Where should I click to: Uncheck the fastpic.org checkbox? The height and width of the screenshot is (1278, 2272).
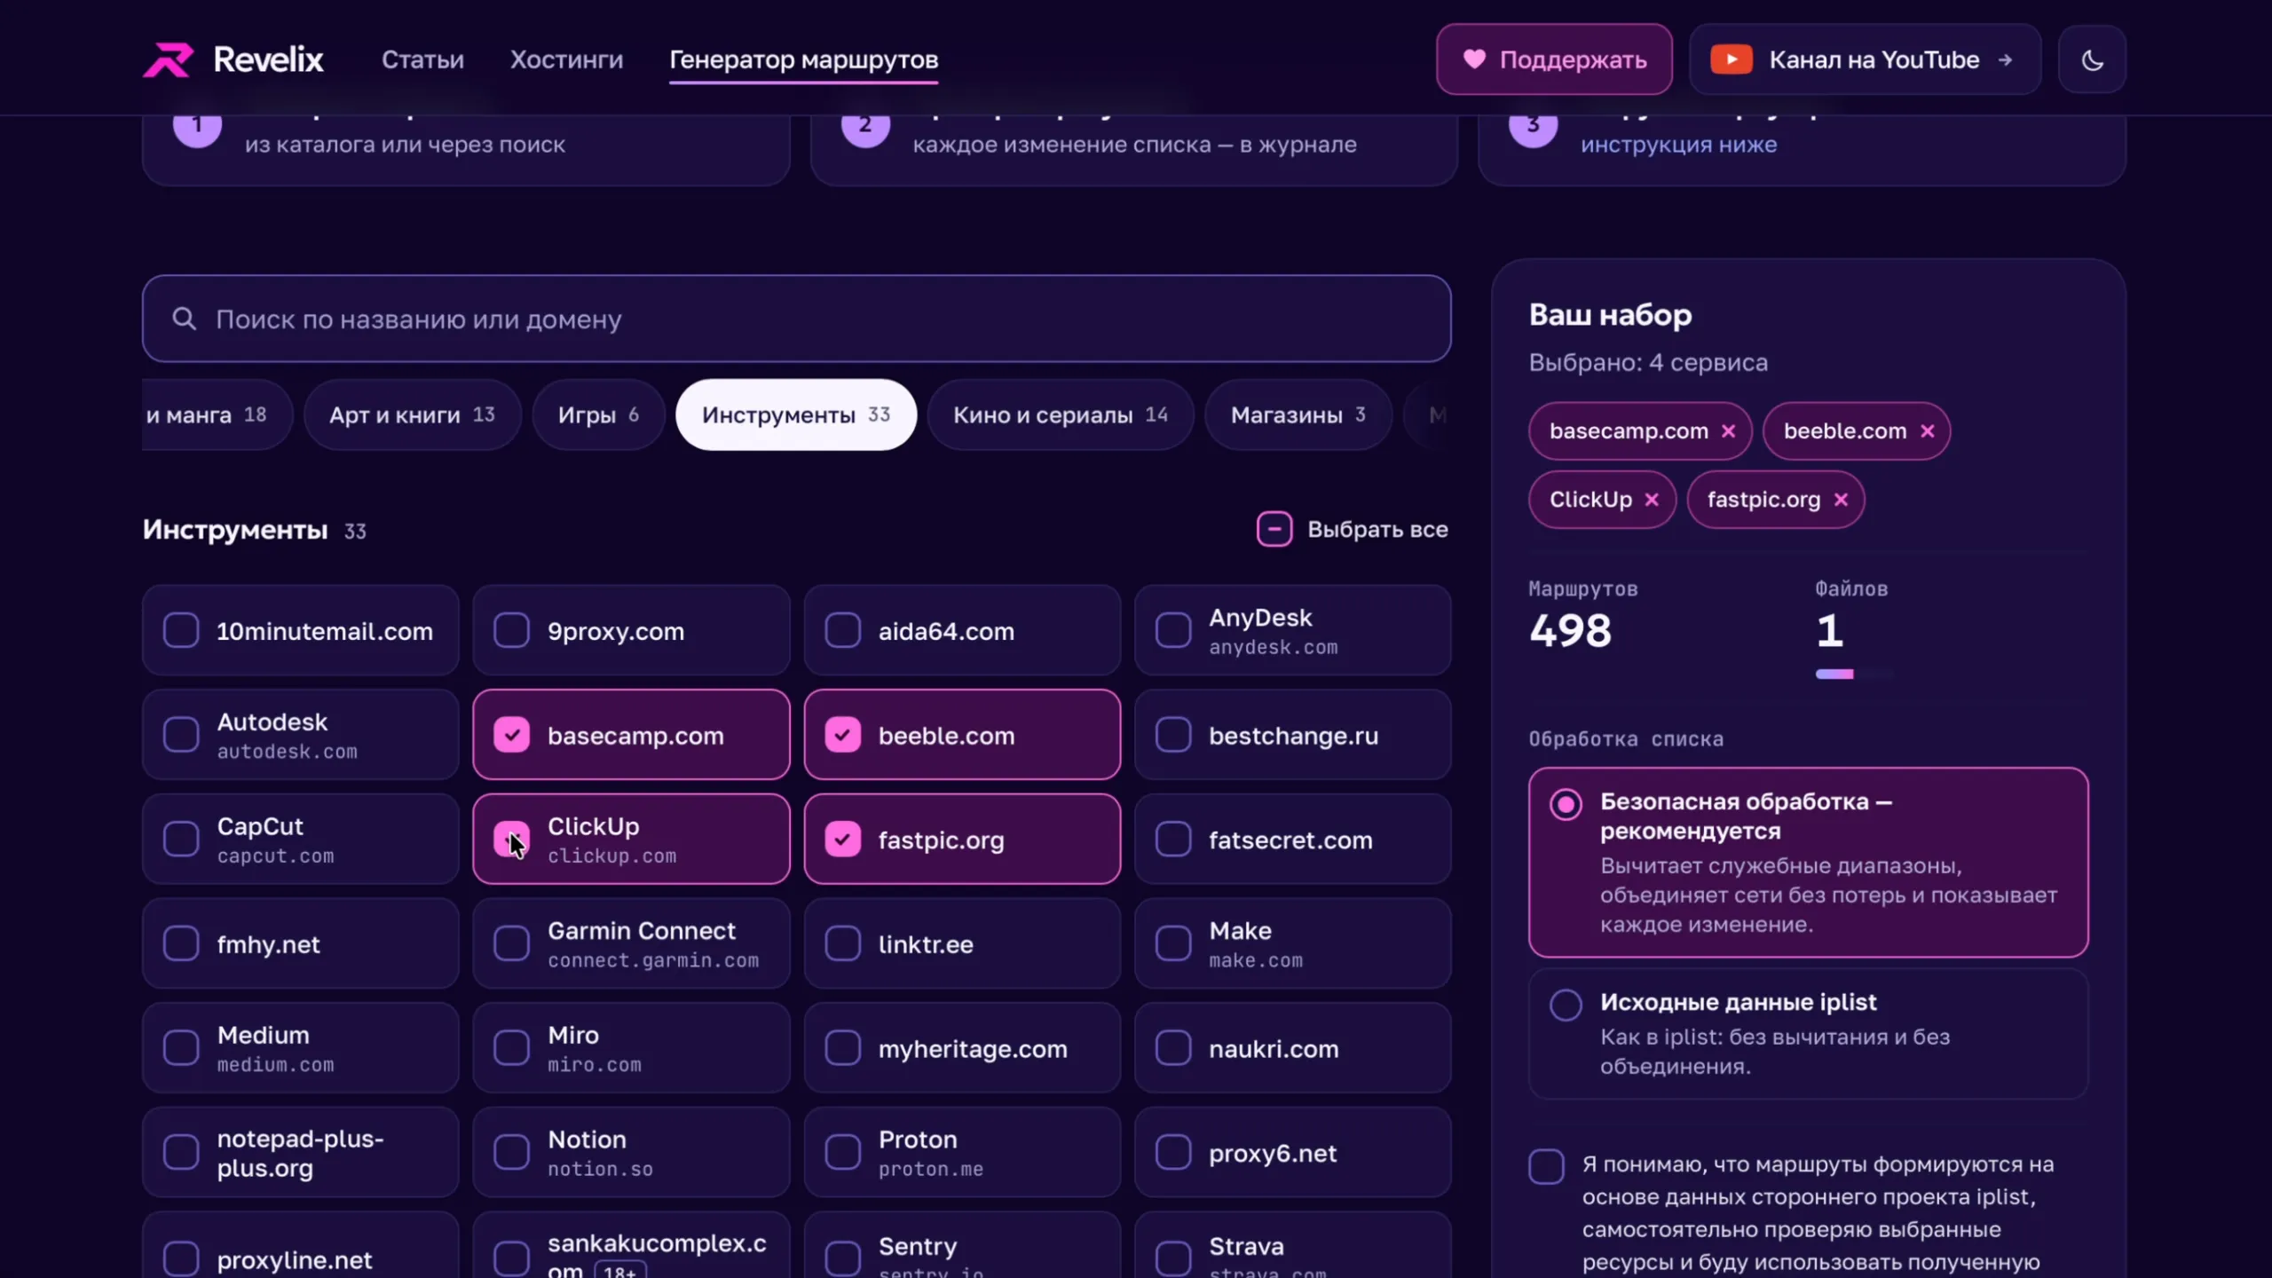(842, 839)
